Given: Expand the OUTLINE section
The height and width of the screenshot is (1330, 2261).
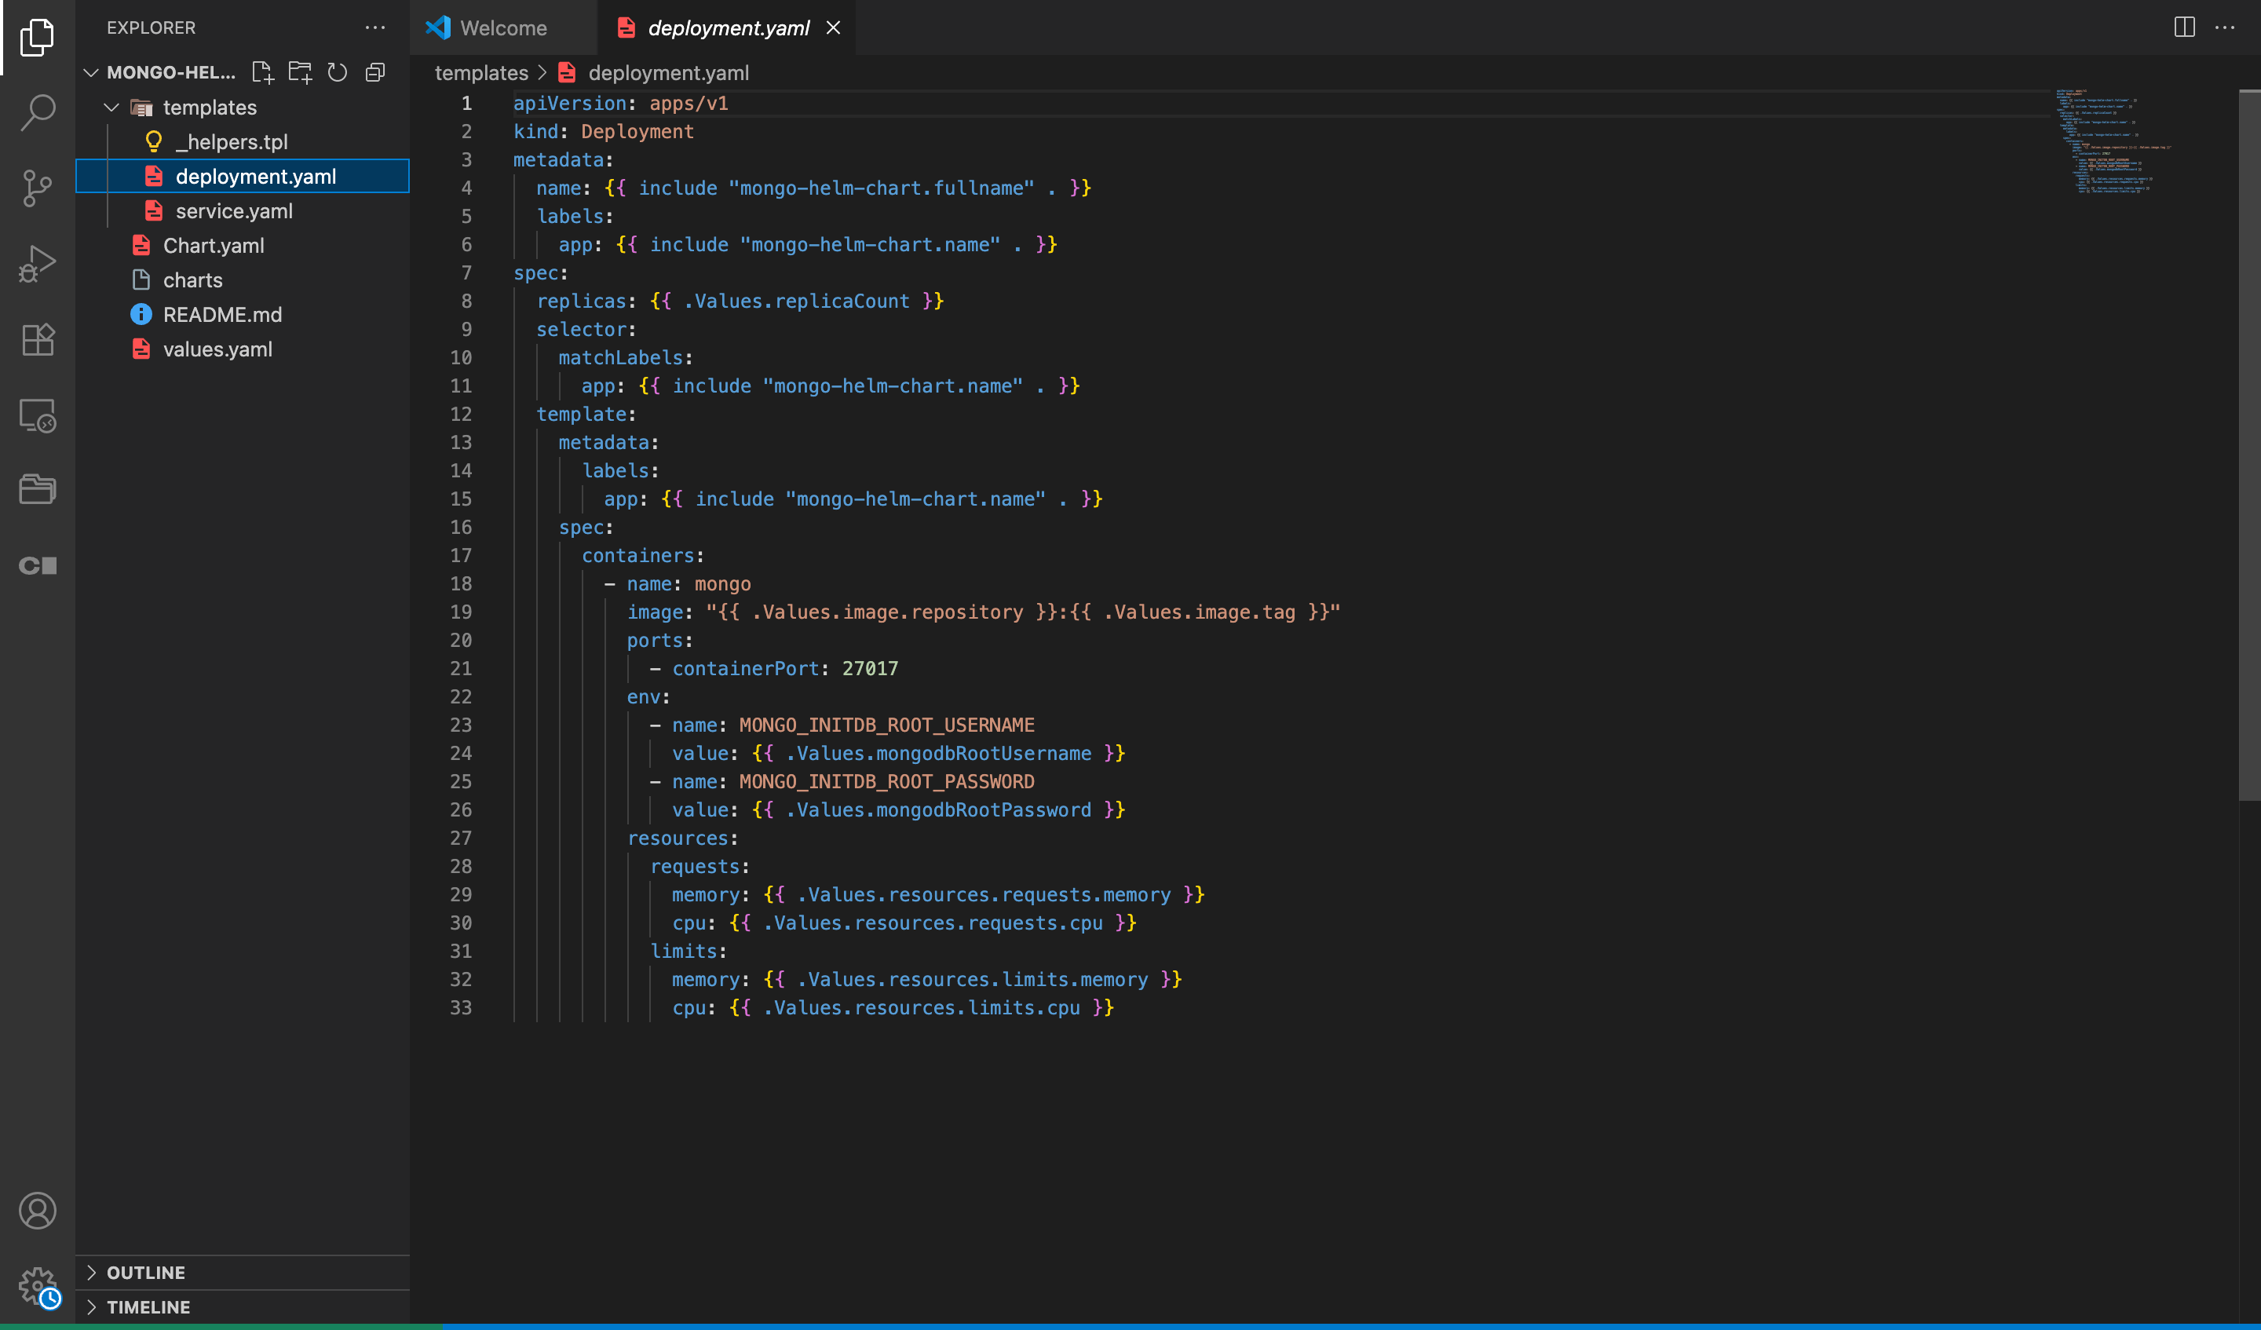Looking at the screenshot, I should click(x=145, y=1273).
